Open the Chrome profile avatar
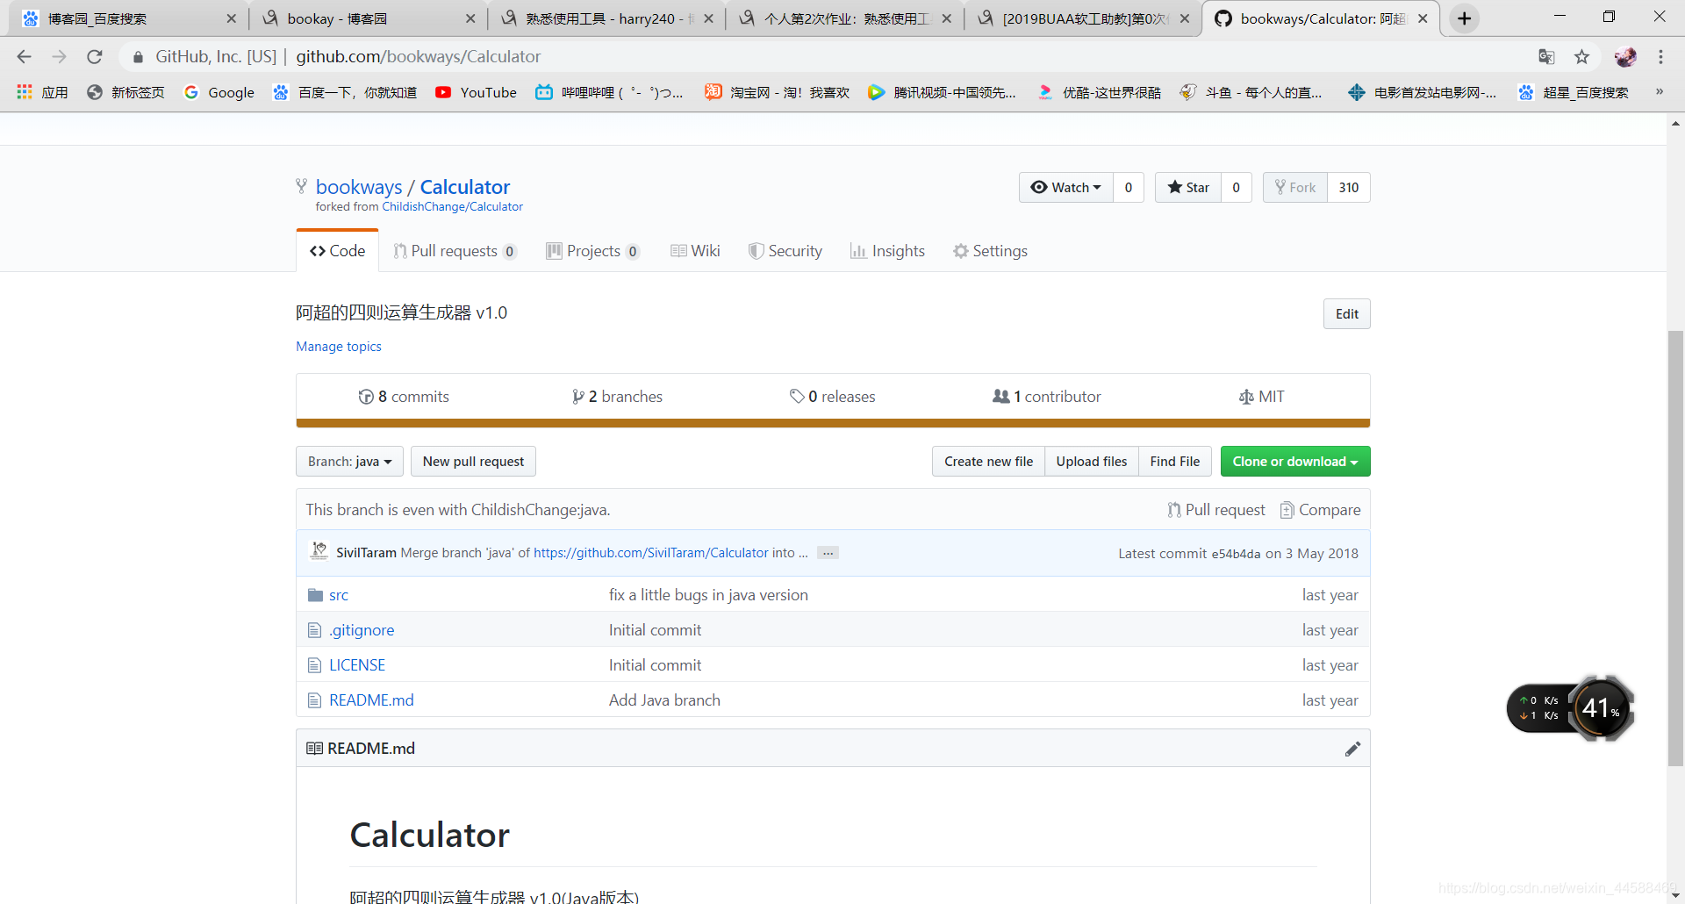The image size is (1685, 904). (1625, 57)
